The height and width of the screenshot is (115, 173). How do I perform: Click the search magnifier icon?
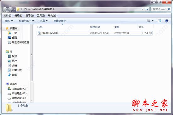point(169,9)
